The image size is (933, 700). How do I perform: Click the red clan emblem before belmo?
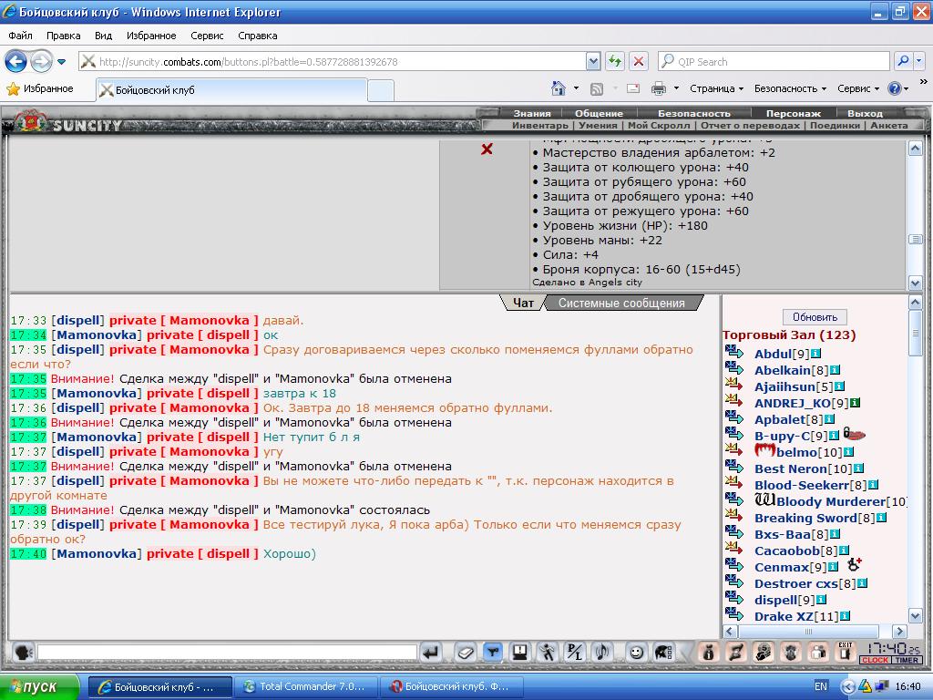click(x=764, y=450)
